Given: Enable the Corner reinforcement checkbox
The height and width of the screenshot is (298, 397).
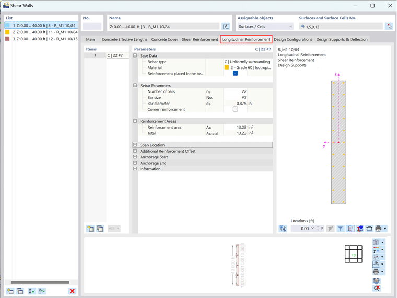Looking at the screenshot, I should 236,109.
